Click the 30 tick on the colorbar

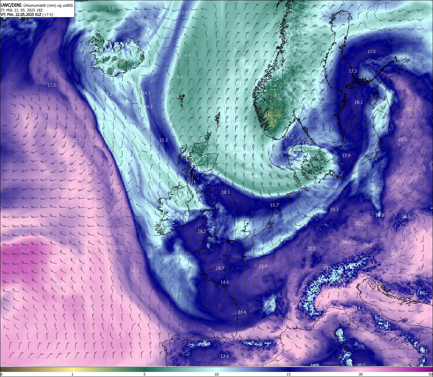[361, 375]
